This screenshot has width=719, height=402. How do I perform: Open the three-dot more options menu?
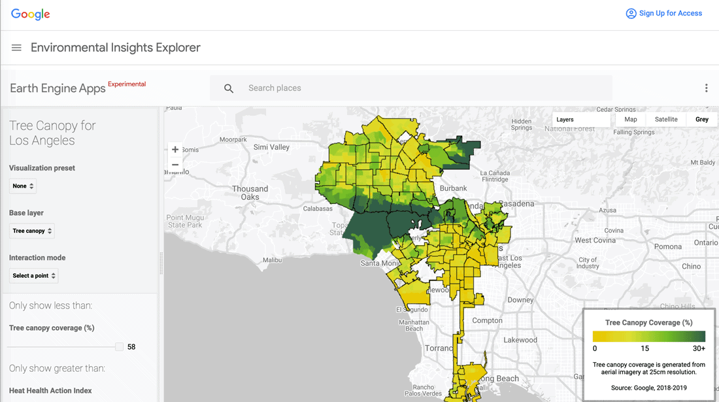click(x=706, y=88)
